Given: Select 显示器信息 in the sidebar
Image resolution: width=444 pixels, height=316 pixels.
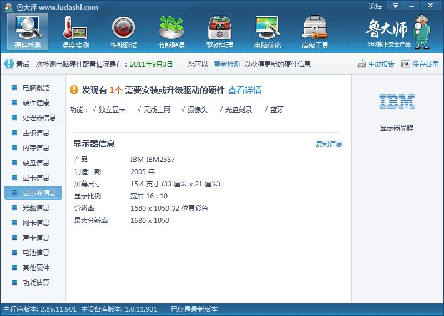Looking at the screenshot, I should 33,193.
